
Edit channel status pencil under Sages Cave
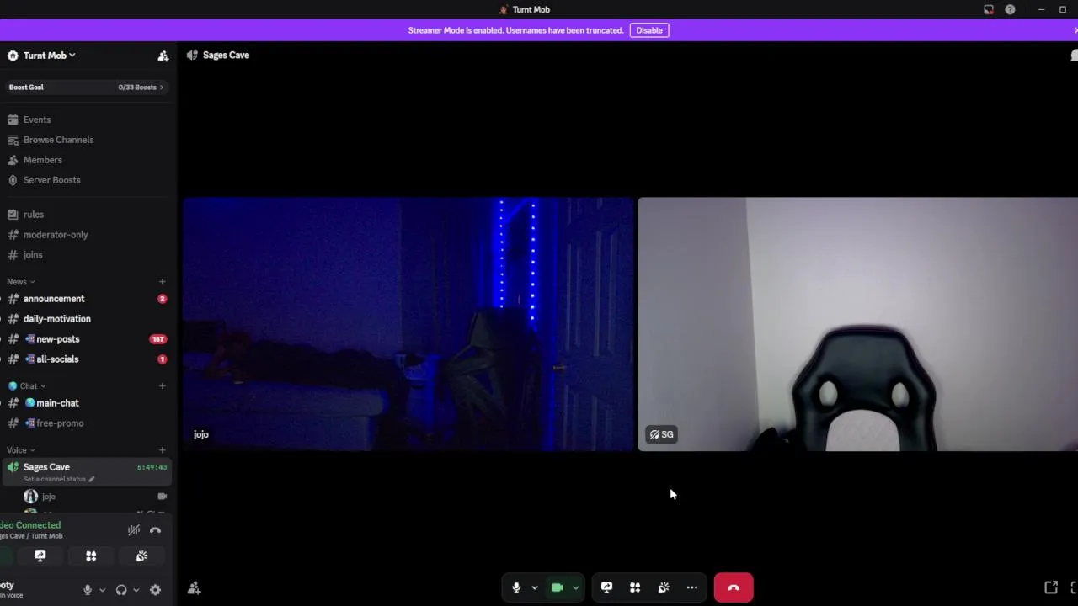point(92,479)
